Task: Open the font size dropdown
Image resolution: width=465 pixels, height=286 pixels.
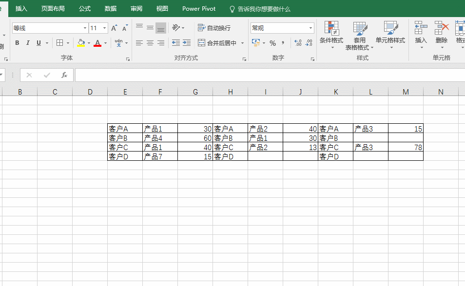Action: 105,28
